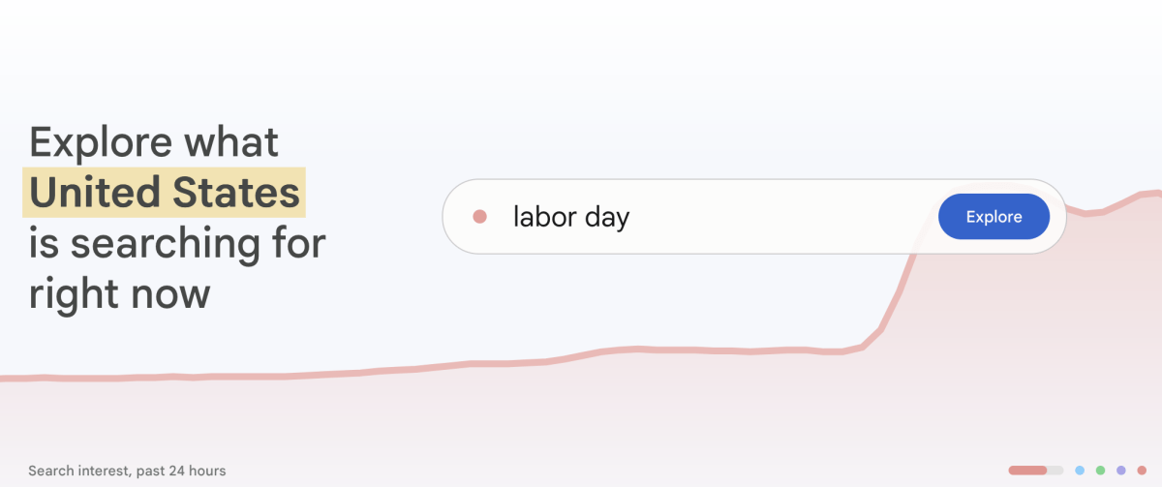
Task: Click the "Explore what" heading text
Action: click(154, 142)
